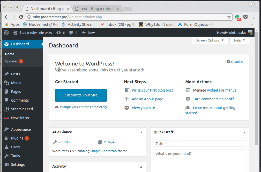The image size is (261, 172).
Task: Show the site info icon in address bar
Action: pyautogui.click(x=29, y=17)
